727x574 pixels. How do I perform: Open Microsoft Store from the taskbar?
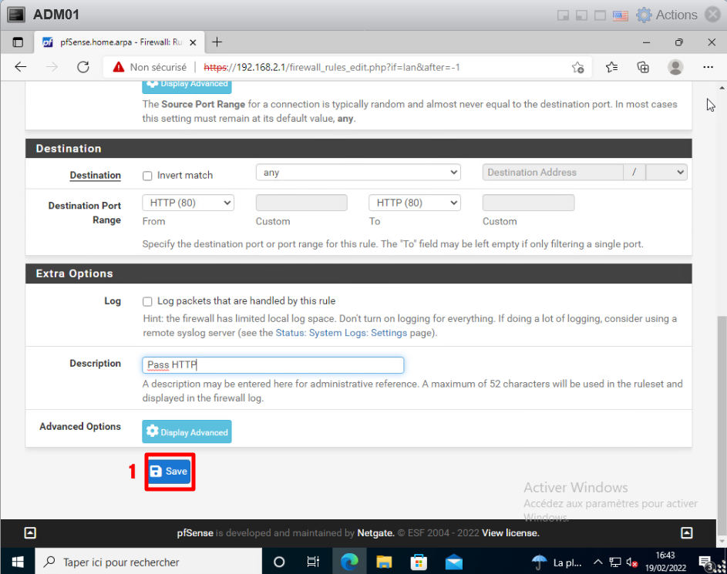pyautogui.click(x=419, y=562)
